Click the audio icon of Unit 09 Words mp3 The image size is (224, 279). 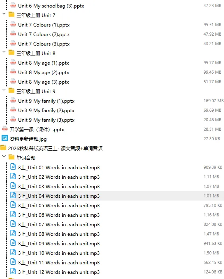13,243
